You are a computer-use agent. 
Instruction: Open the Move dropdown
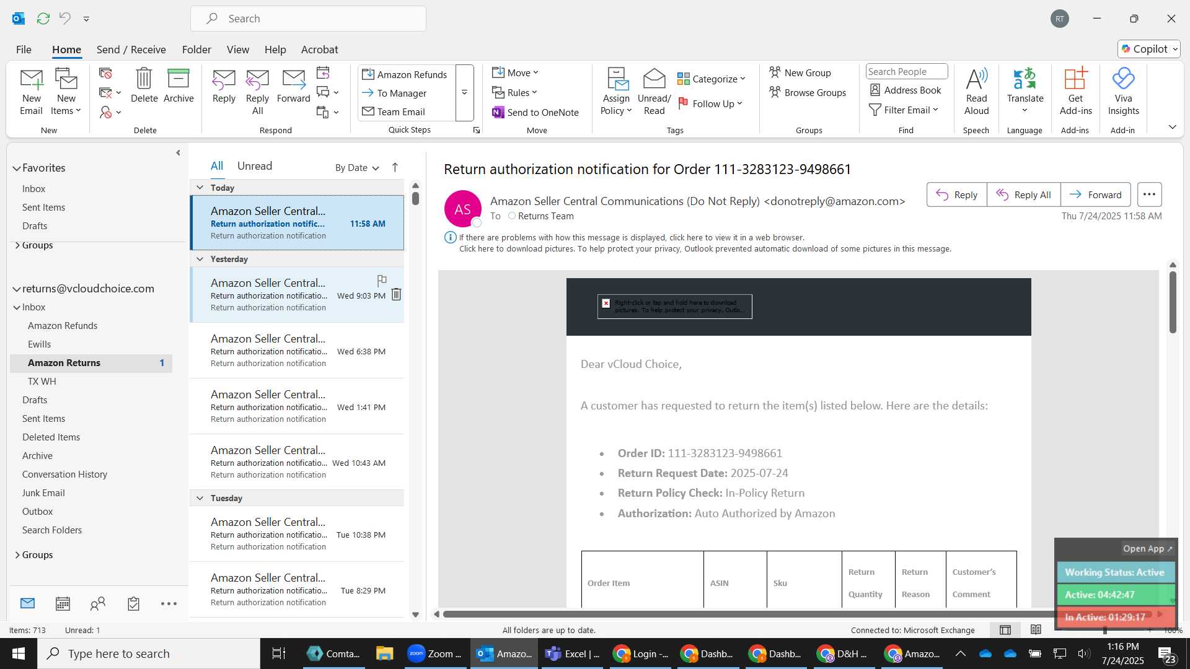(516, 72)
